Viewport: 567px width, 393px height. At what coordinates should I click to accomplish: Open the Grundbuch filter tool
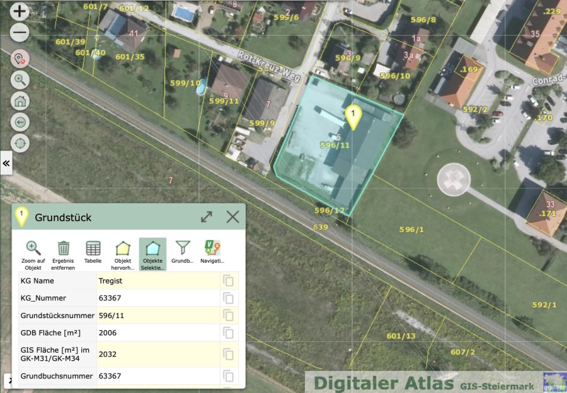coord(183,253)
